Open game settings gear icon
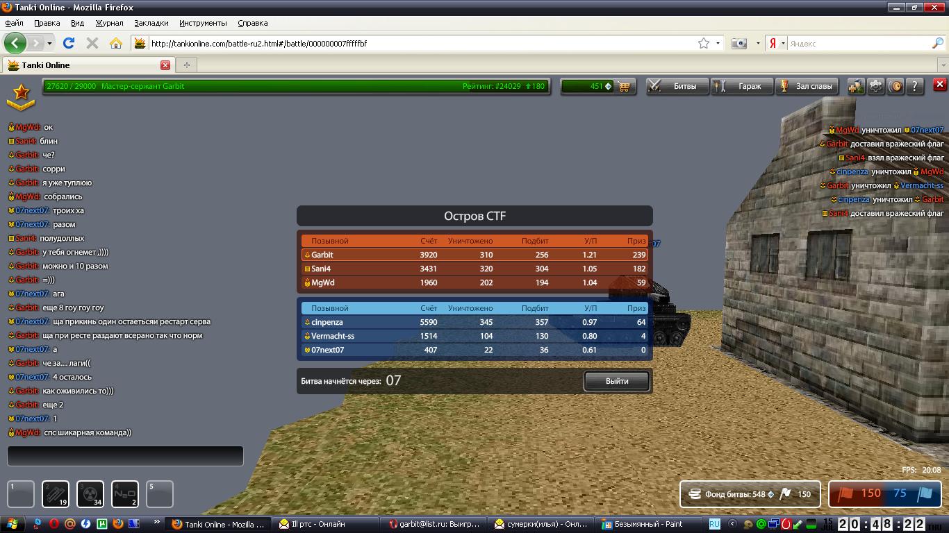The width and height of the screenshot is (949, 533). point(875,86)
